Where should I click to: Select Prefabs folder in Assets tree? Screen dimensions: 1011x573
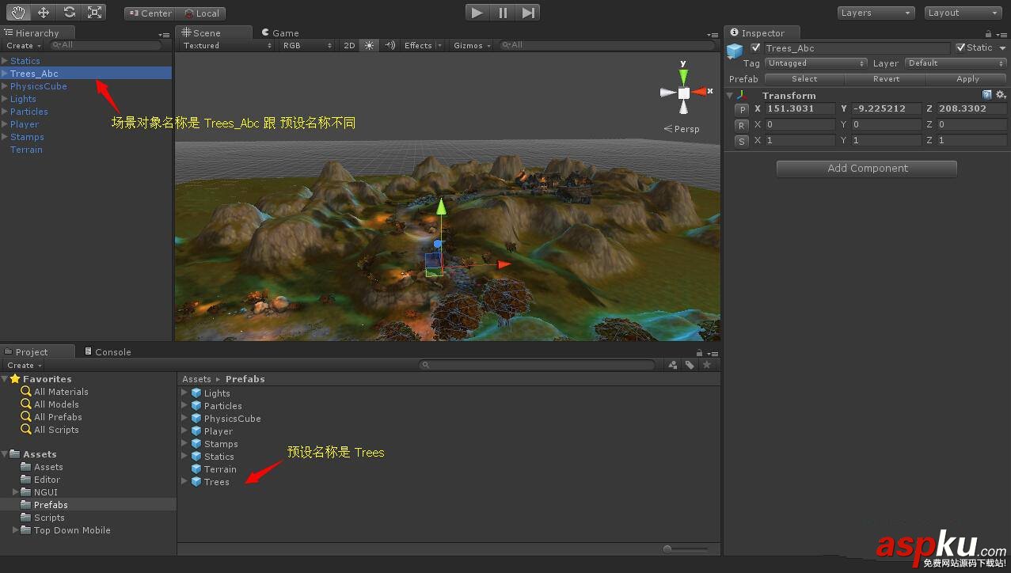point(51,505)
